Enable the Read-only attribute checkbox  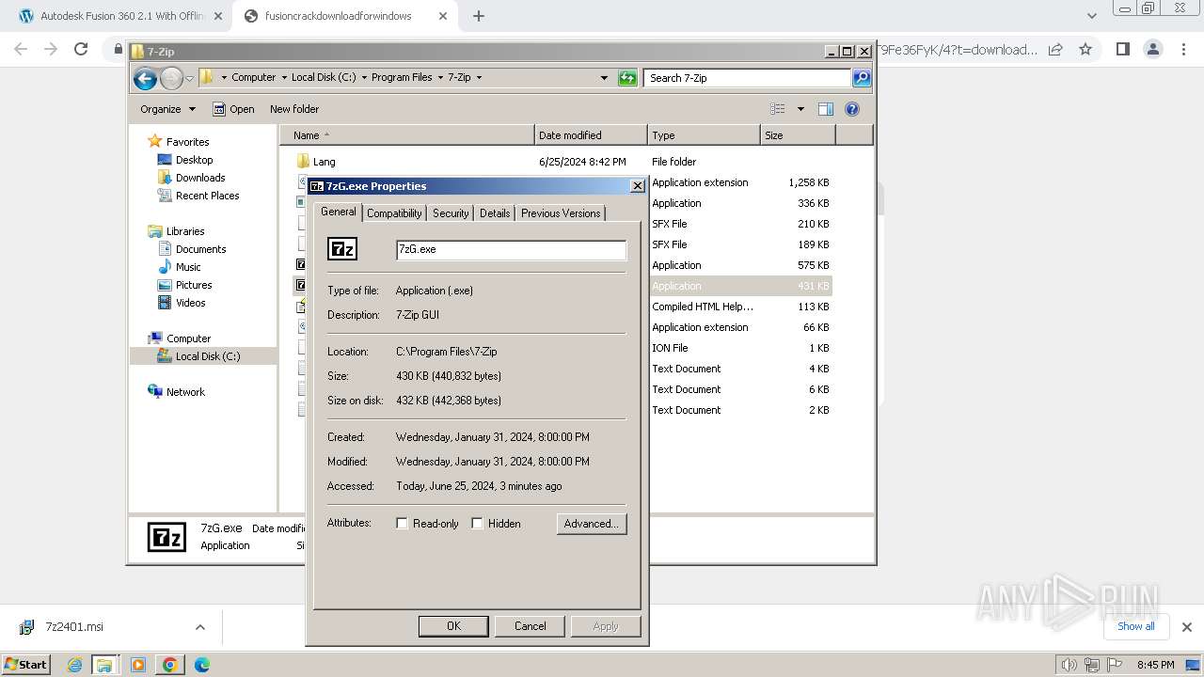coord(402,524)
